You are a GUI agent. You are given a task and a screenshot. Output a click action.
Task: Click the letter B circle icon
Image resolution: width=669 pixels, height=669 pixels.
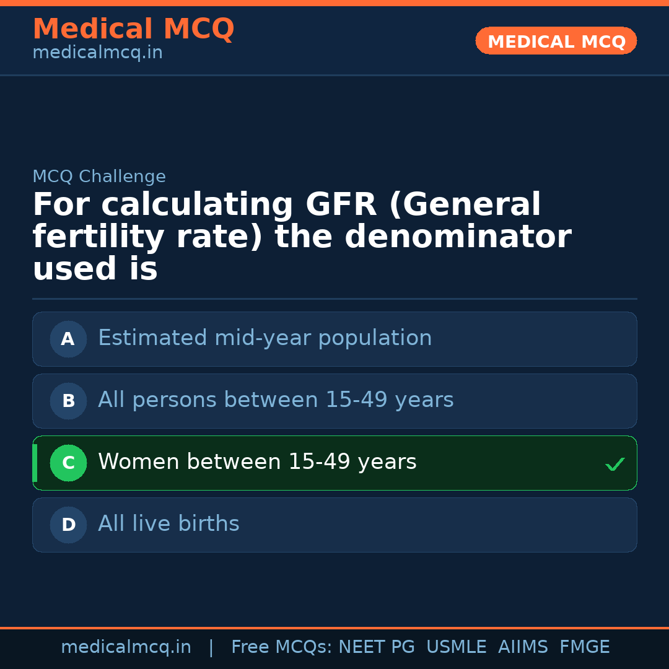[x=68, y=401]
